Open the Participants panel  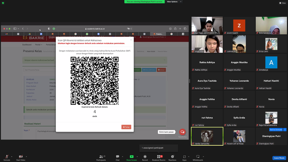coord(101,157)
